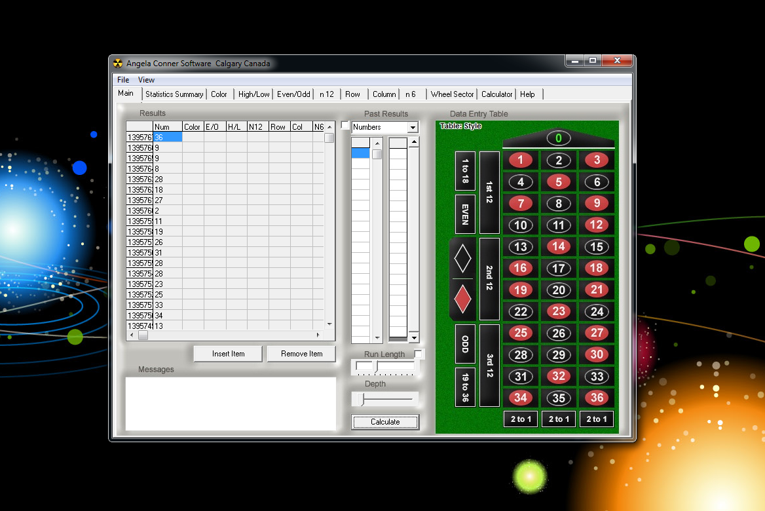Select the highlighted blue cell in Past Results

(x=360, y=153)
